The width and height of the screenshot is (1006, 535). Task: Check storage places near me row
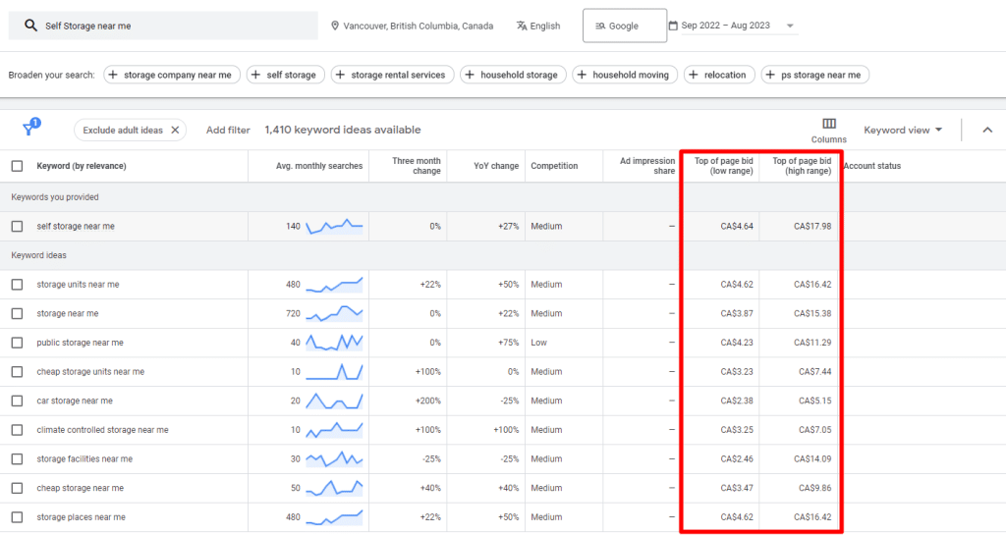pos(18,517)
